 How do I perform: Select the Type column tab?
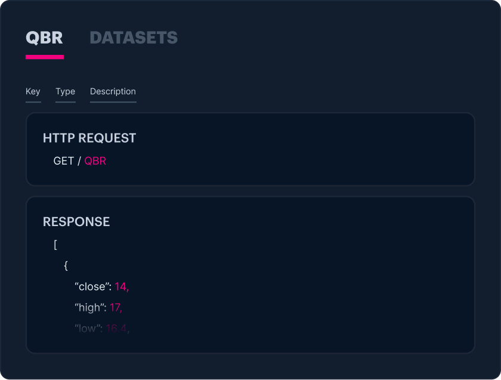click(x=65, y=91)
